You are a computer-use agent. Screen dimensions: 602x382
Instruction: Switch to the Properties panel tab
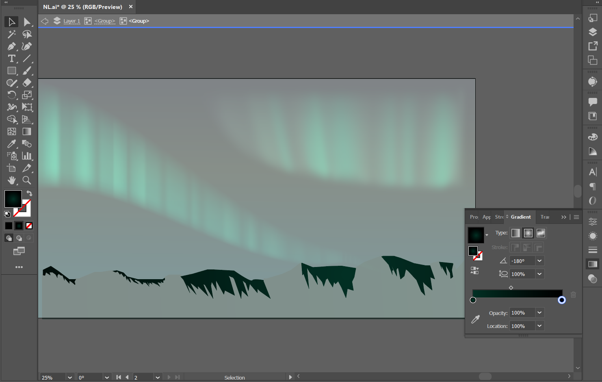474,217
